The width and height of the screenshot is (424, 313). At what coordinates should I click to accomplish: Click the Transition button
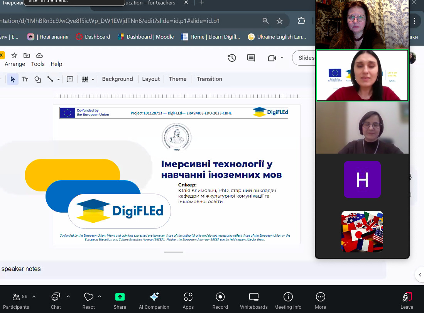[209, 79]
